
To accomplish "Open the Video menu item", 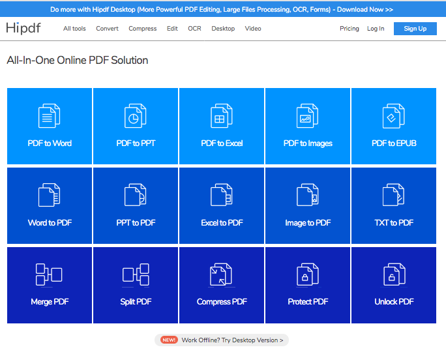I will pos(253,29).
